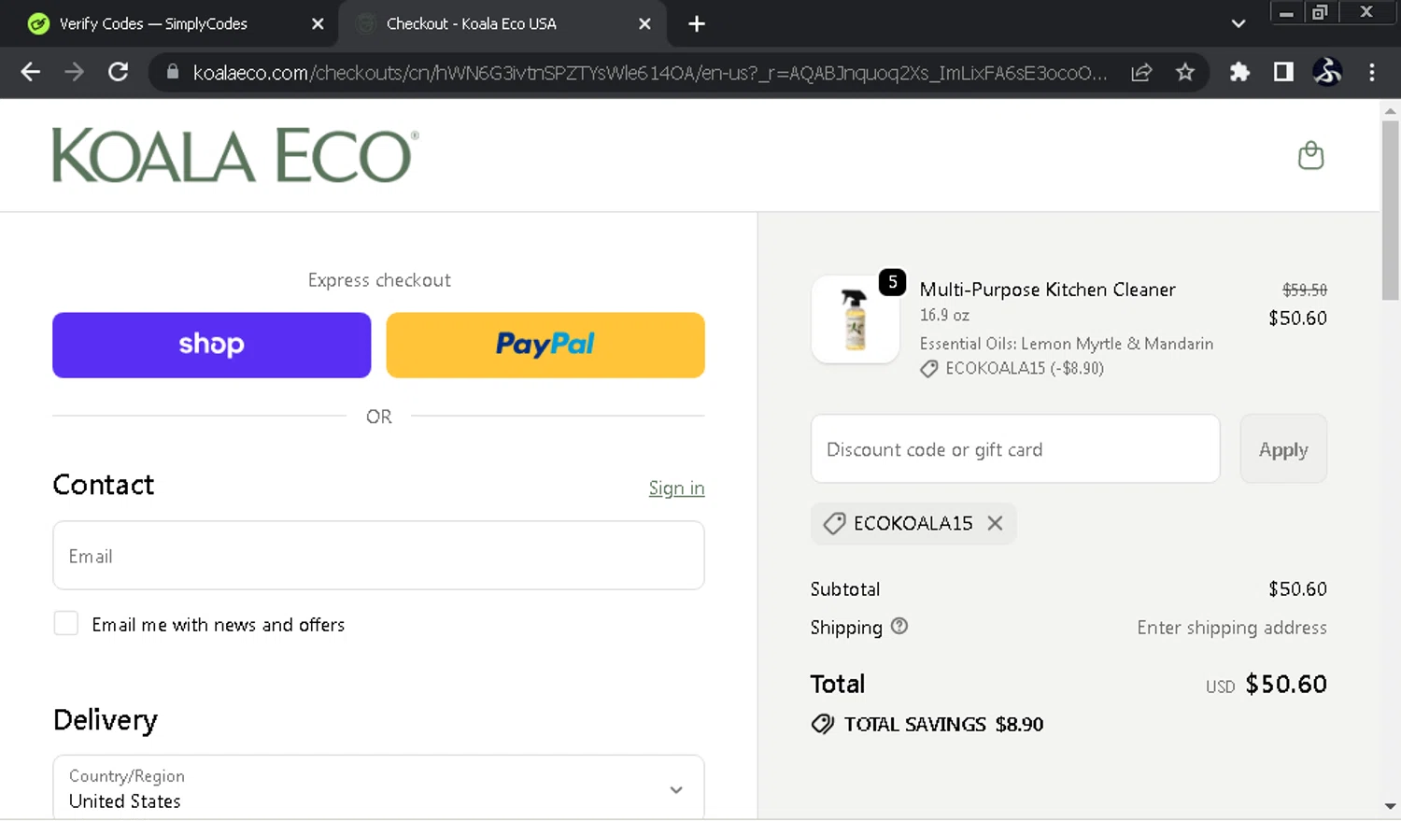Click the 16.9 oz size text
The image size is (1401, 821).
944,316
